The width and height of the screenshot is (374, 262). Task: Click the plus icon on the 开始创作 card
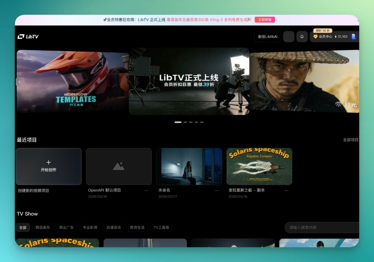point(48,162)
